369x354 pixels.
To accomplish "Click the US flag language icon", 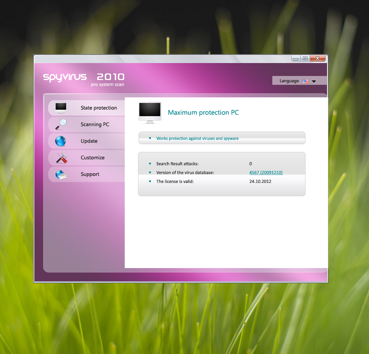I will 305,81.
